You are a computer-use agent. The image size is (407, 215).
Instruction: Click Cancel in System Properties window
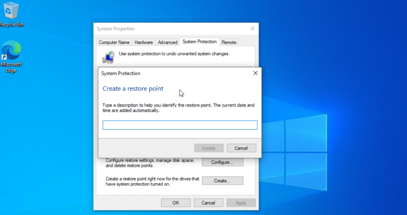[208, 203]
